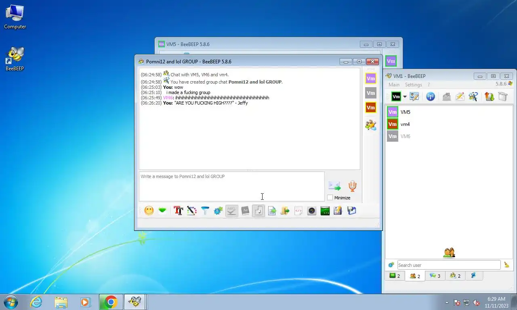
Task: Open the chat font color palette icon
Action: (191, 211)
